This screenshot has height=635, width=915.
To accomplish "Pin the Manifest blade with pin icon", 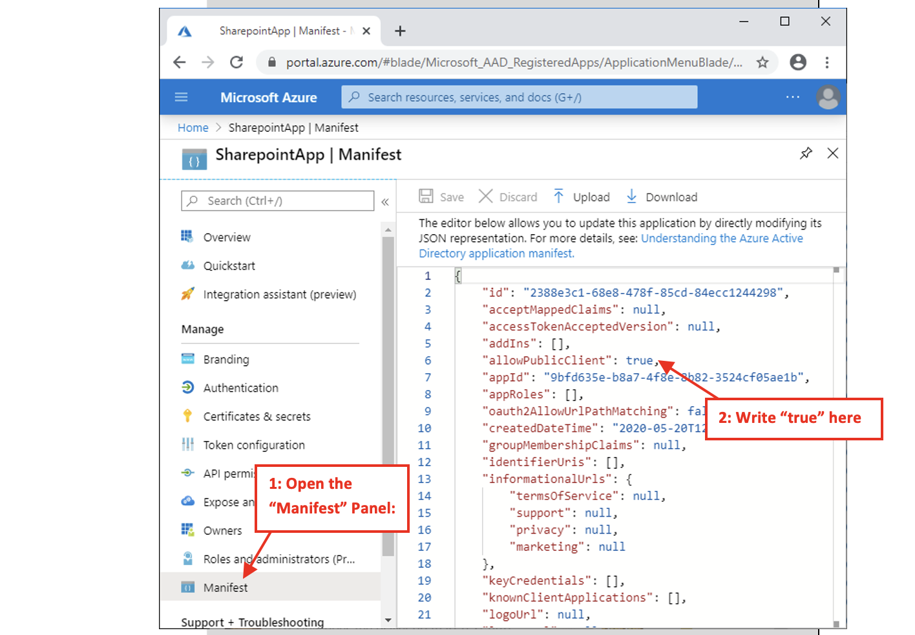I will click(806, 153).
